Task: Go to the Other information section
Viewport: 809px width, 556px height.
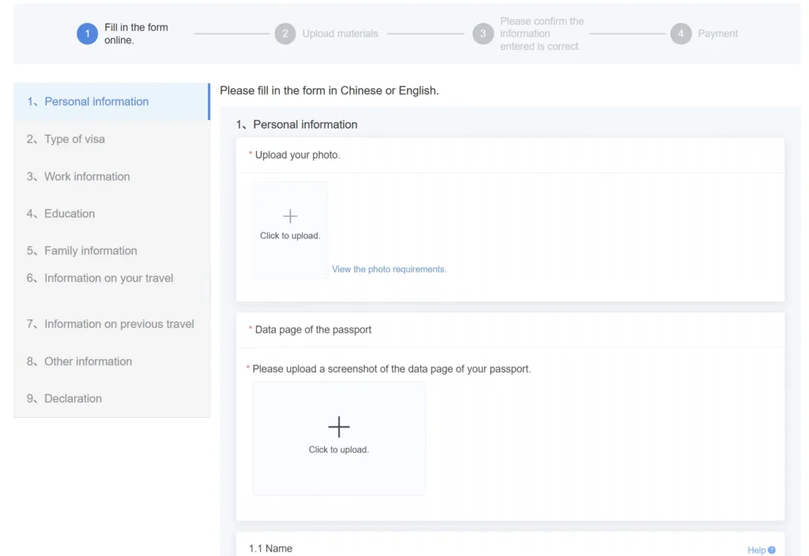Action: click(88, 362)
